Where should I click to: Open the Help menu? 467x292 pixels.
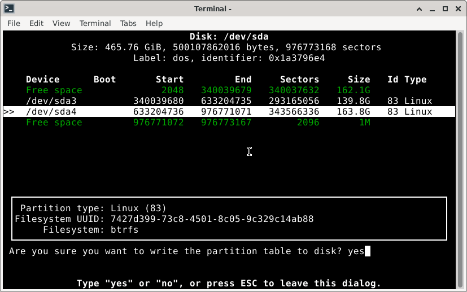(154, 23)
